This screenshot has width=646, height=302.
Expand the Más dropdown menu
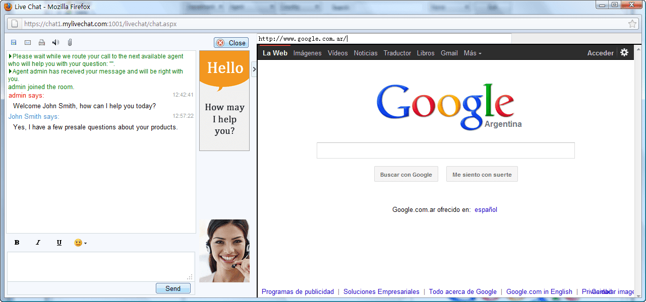tap(473, 53)
